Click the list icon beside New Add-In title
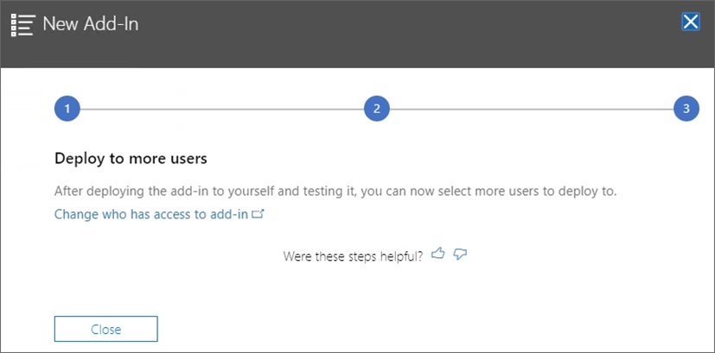 coord(22,24)
